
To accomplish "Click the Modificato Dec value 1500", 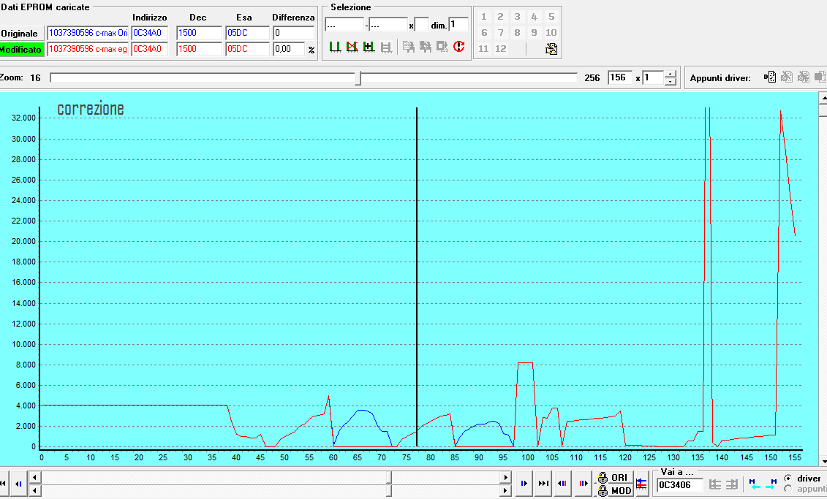I will pyautogui.click(x=199, y=49).
